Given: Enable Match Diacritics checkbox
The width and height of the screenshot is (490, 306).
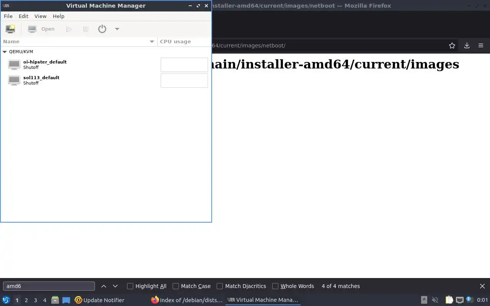Looking at the screenshot, I should (x=220, y=286).
